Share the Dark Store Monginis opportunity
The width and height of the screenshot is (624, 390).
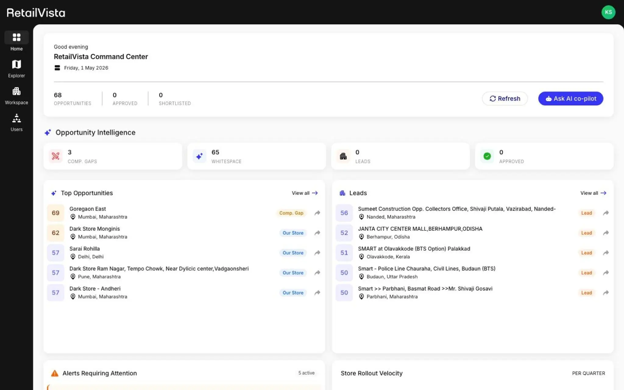(x=317, y=233)
